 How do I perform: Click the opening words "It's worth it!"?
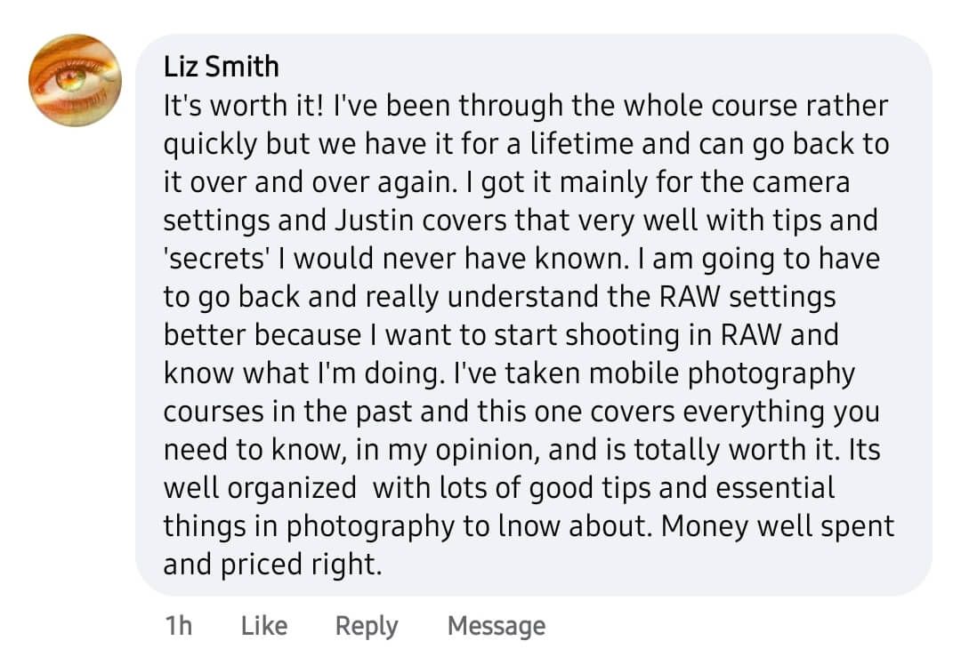tap(243, 105)
